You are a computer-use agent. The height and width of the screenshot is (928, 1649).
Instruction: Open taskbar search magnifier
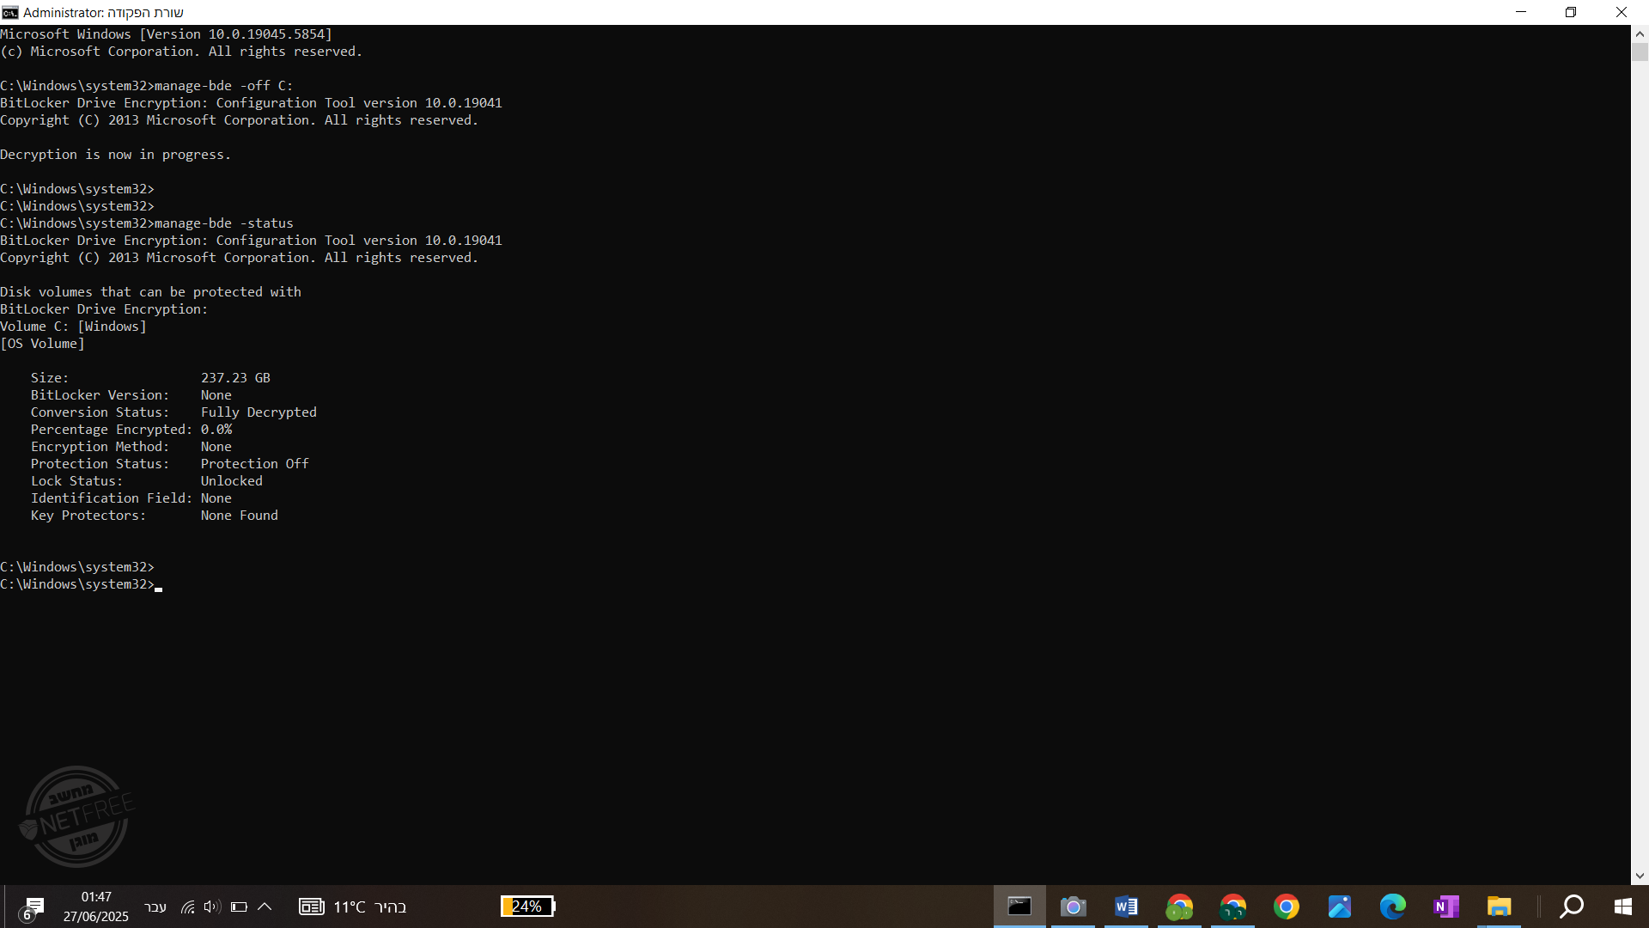[1572, 907]
